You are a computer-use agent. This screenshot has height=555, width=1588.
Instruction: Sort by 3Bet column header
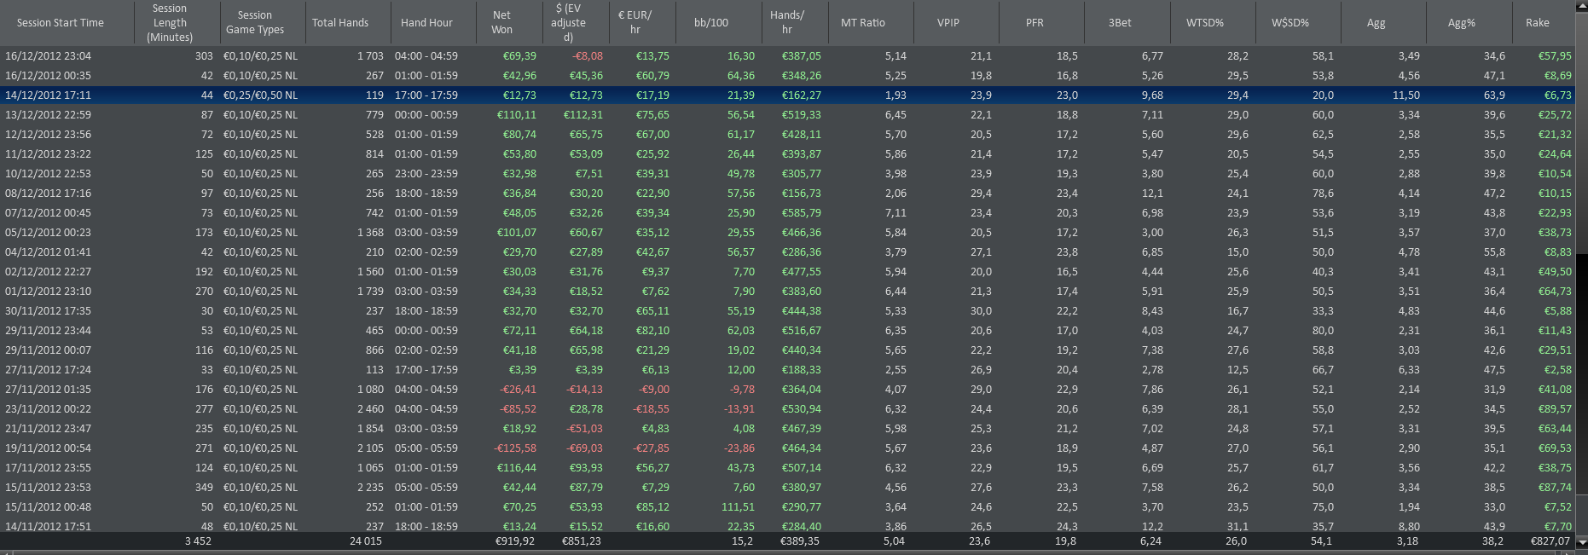point(1120,23)
